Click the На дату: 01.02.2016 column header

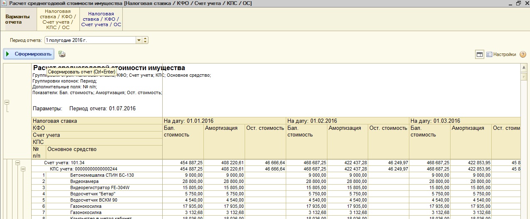pos(312,121)
